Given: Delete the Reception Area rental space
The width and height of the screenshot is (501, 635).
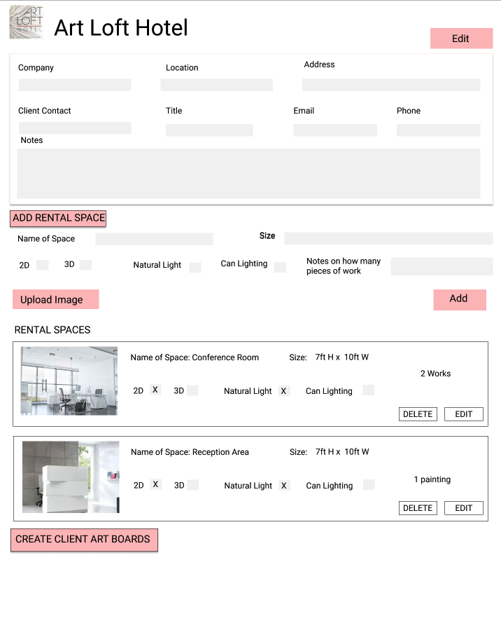Looking at the screenshot, I should (418, 508).
